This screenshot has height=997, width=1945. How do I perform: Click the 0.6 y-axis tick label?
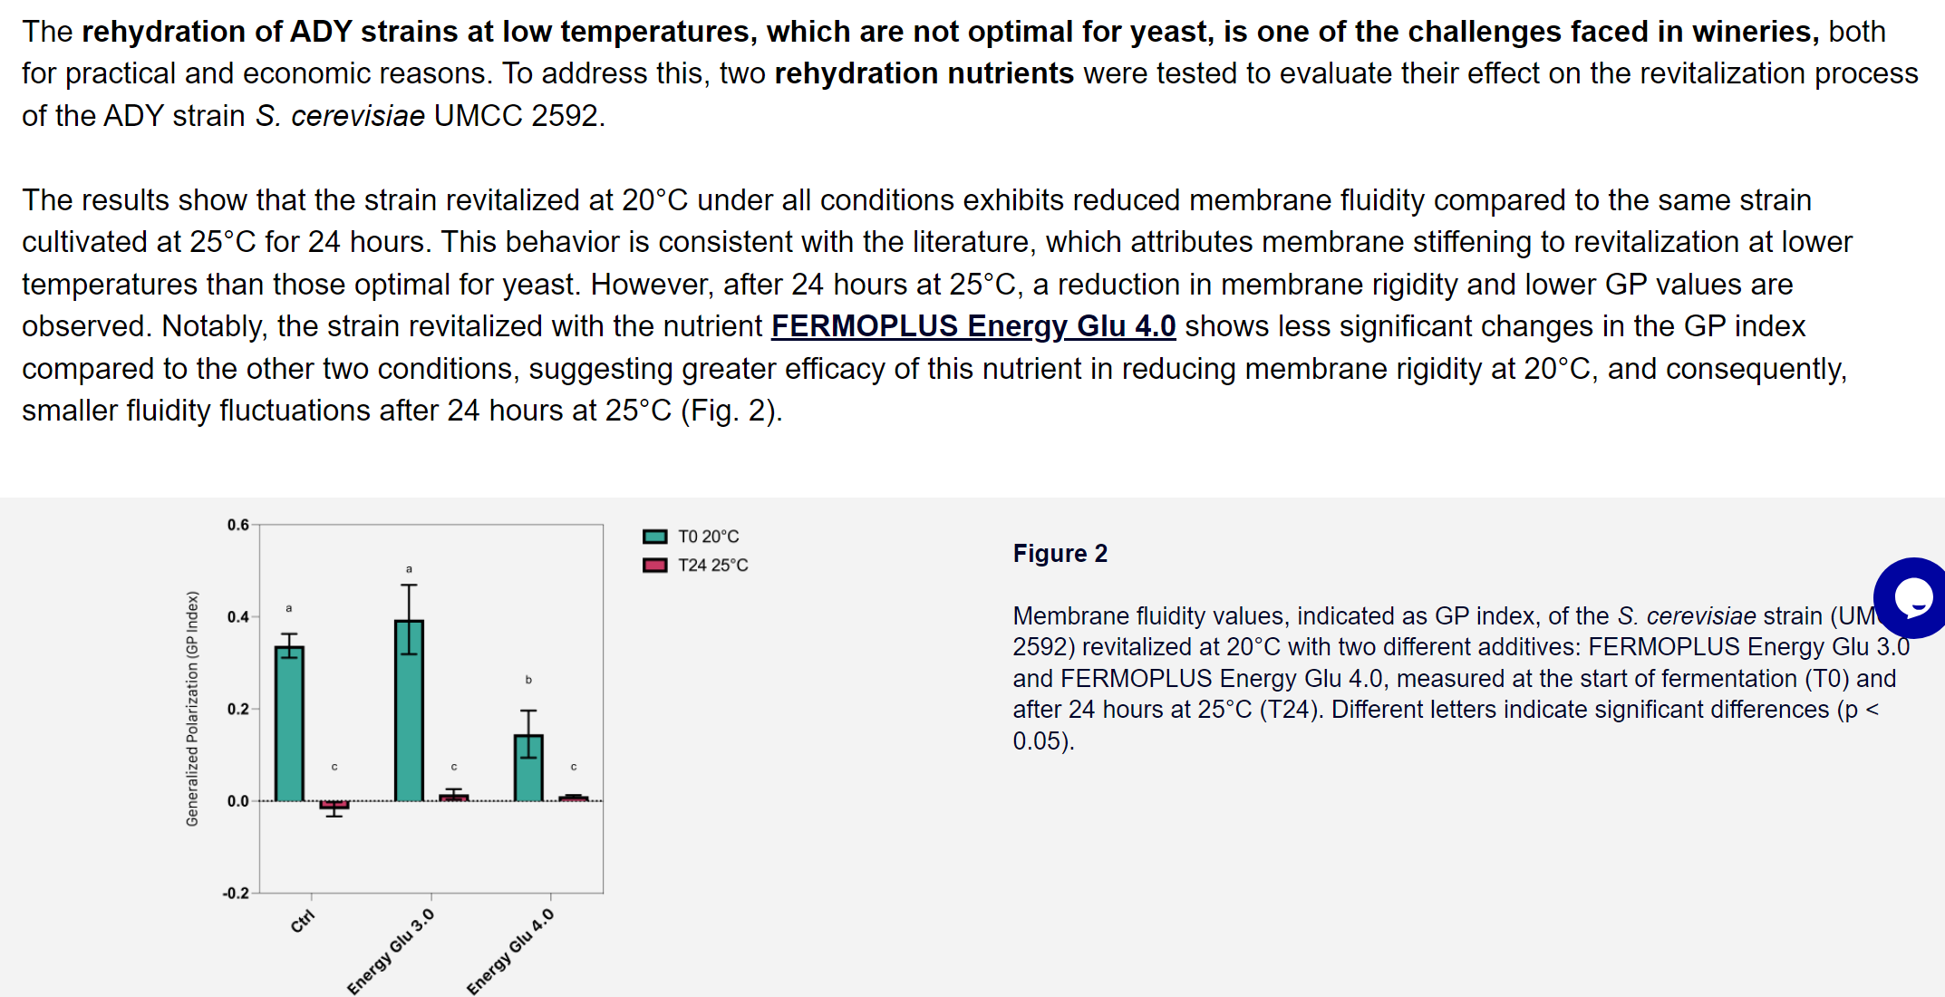click(237, 525)
